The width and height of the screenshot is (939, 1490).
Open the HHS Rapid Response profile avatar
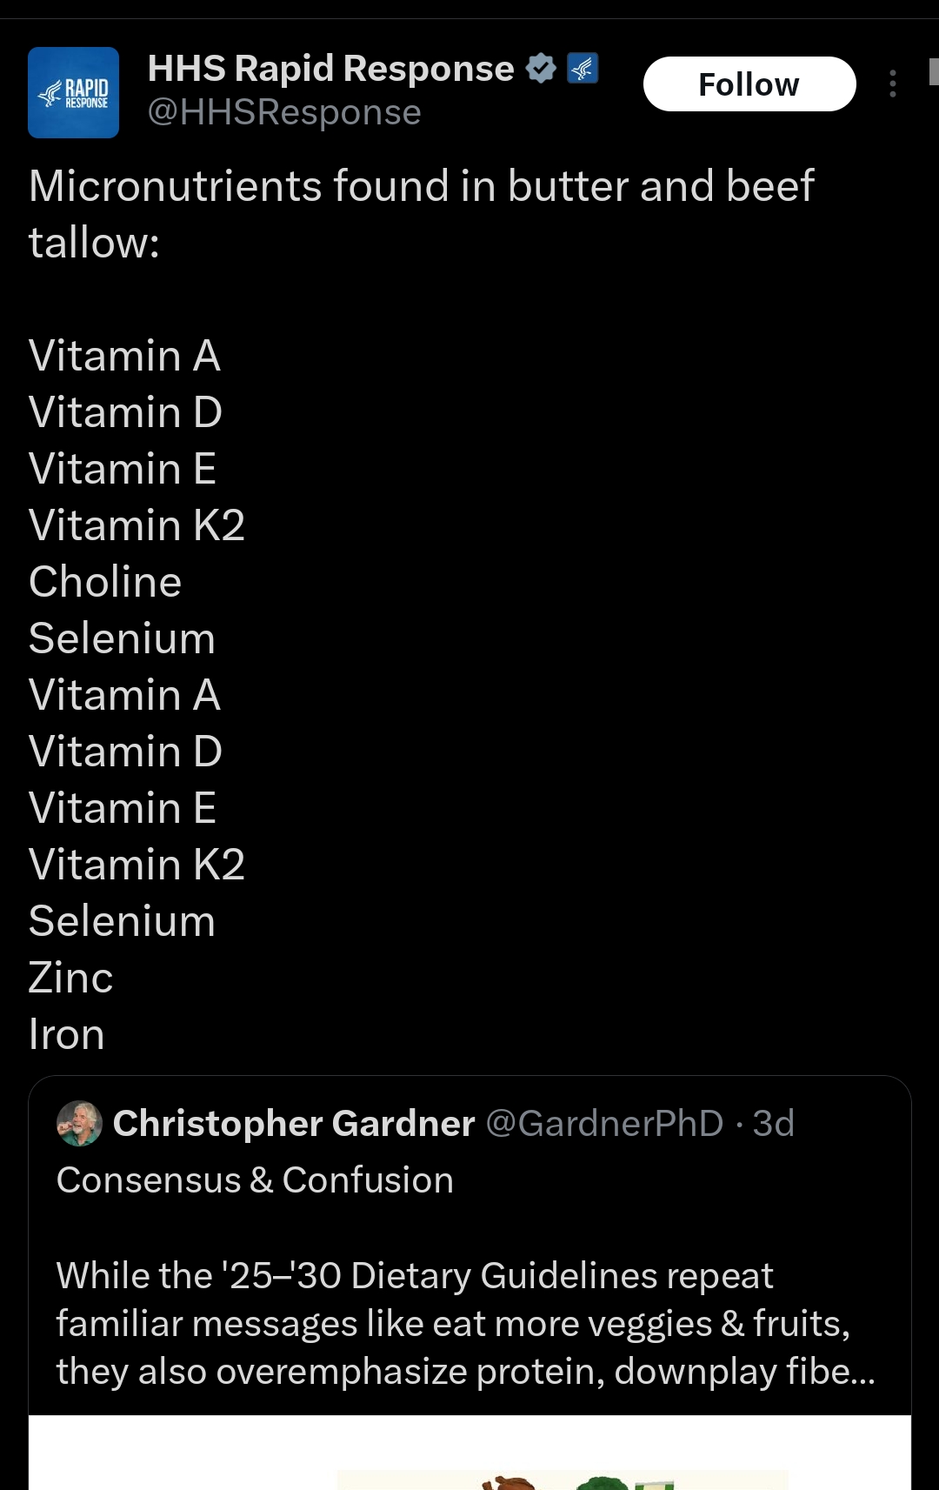(x=73, y=93)
